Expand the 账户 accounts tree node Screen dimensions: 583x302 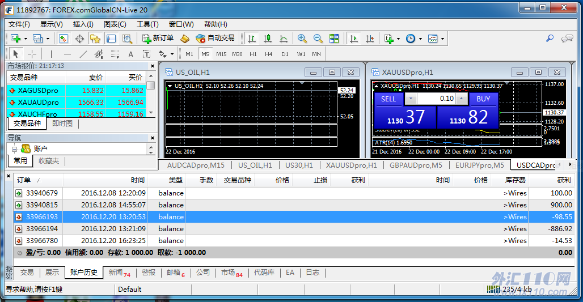pos(14,149)
